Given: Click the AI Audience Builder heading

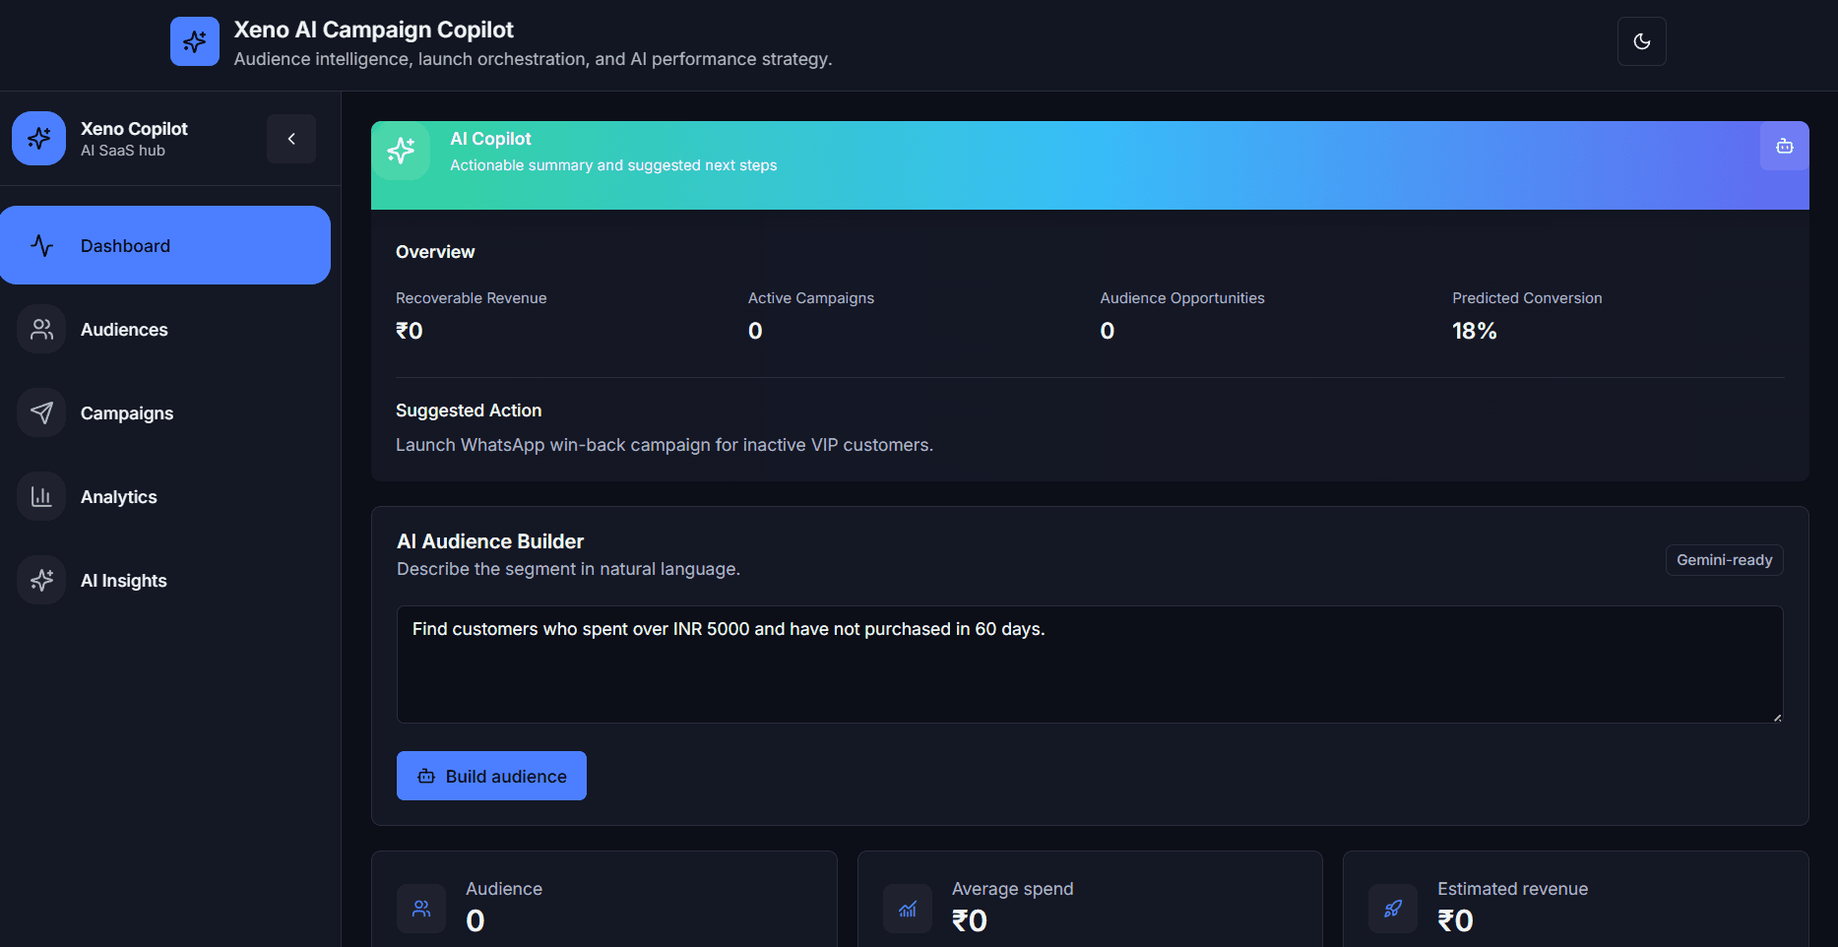Looking at the screenshot, I should click(x=490, y=541).
